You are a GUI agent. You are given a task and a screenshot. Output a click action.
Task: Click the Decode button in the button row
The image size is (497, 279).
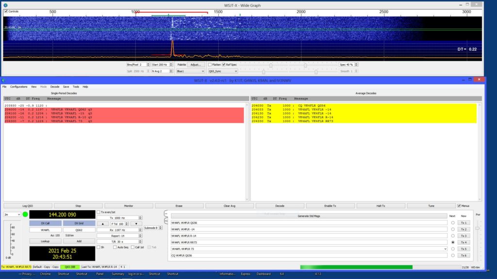280,206
